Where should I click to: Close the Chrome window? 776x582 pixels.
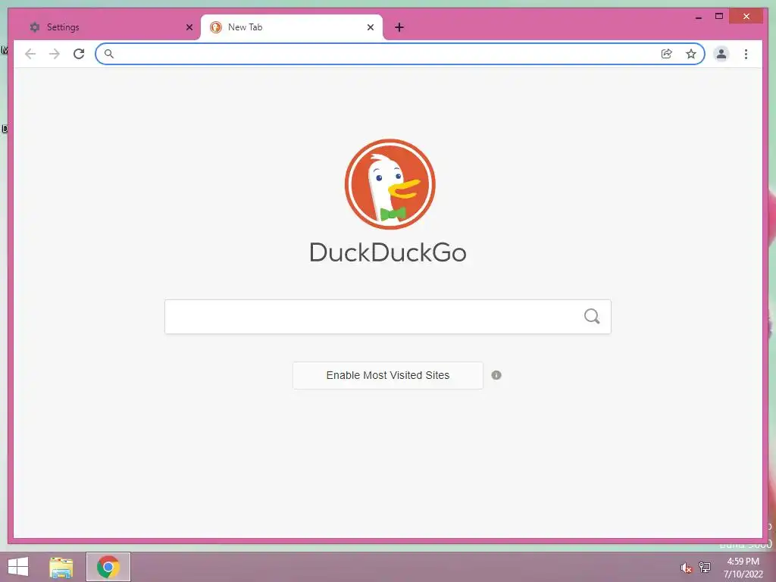[x=746, y=17]
